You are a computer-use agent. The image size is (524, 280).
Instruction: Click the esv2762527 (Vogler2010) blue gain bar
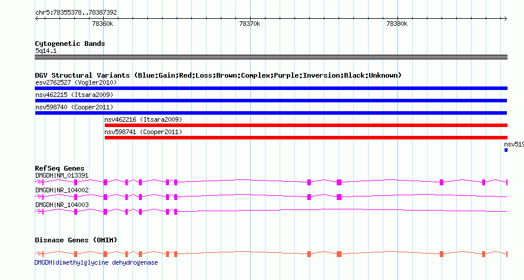[271, 88]
